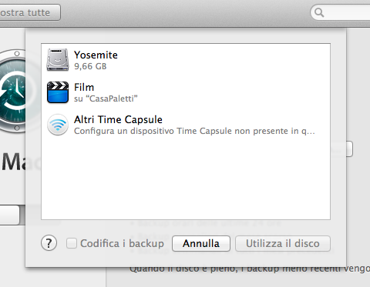370x287 pixels.
Task: Click the Yosemite hard drive icon
Action: [x=58, y=60]
